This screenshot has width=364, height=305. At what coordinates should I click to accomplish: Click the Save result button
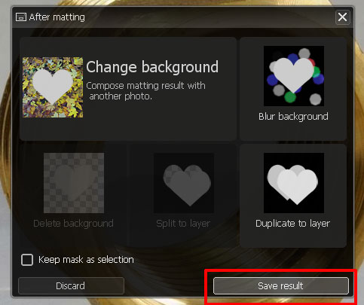click(x=281, y=285)
